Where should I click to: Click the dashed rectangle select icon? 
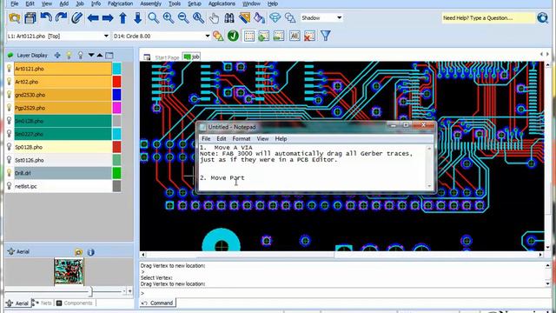point(249,36)
